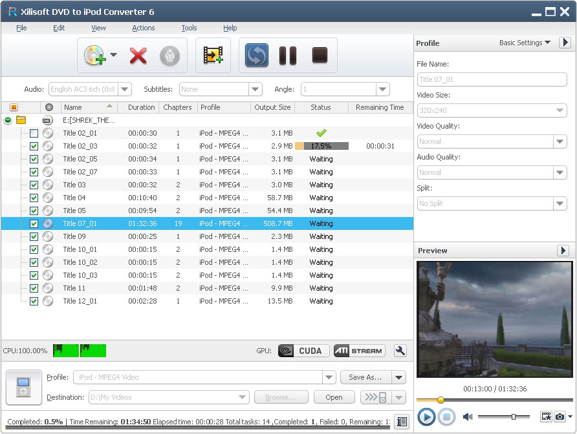Click the Open destination button
The width and height of the screenshot is (577, 434).
coord(334,397)
